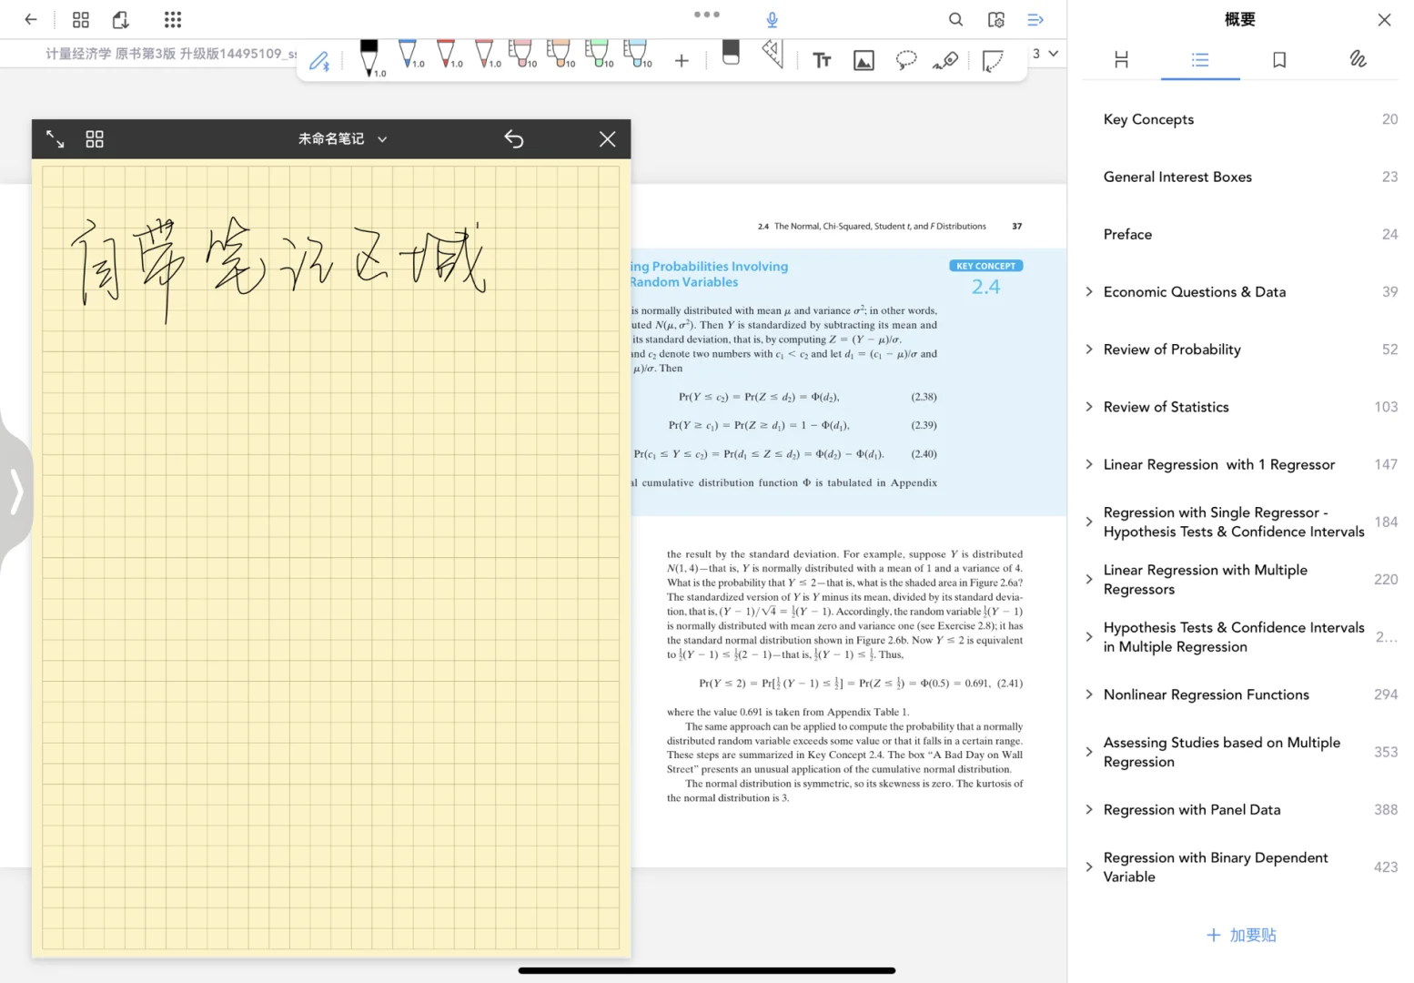This screenshot has width=1414, height=983.
Task: Open the document export icon
Action: (121, 19)
